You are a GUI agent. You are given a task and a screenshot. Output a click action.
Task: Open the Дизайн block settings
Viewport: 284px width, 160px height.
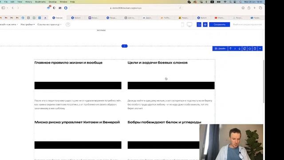click(220, 48)
